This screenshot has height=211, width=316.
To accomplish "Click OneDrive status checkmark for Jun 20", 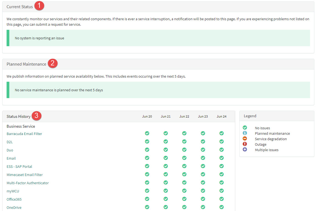I will (x=147, y=207).
